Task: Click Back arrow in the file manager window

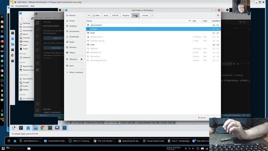Action: (22, 18)
